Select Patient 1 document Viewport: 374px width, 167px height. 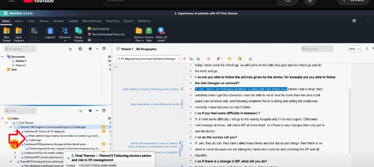(21, 61)
